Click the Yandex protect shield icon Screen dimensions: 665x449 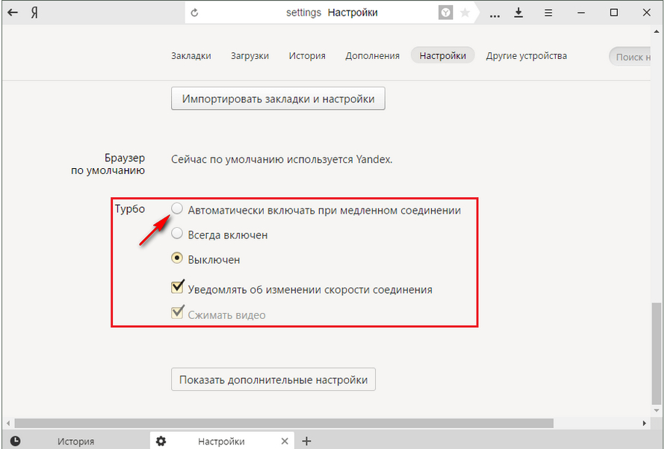445,13
